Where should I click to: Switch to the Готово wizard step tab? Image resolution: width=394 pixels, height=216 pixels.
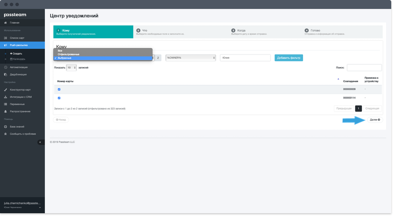[342, 32]
